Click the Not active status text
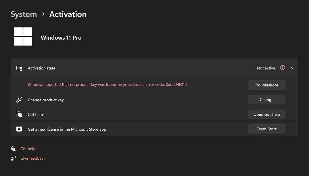Viewport: 309px width, 176px height. [266, 68]
